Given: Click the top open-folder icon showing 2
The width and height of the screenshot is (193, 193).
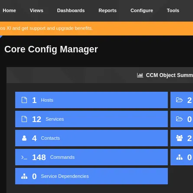Looking at the screenshot, I should (179, 100).
